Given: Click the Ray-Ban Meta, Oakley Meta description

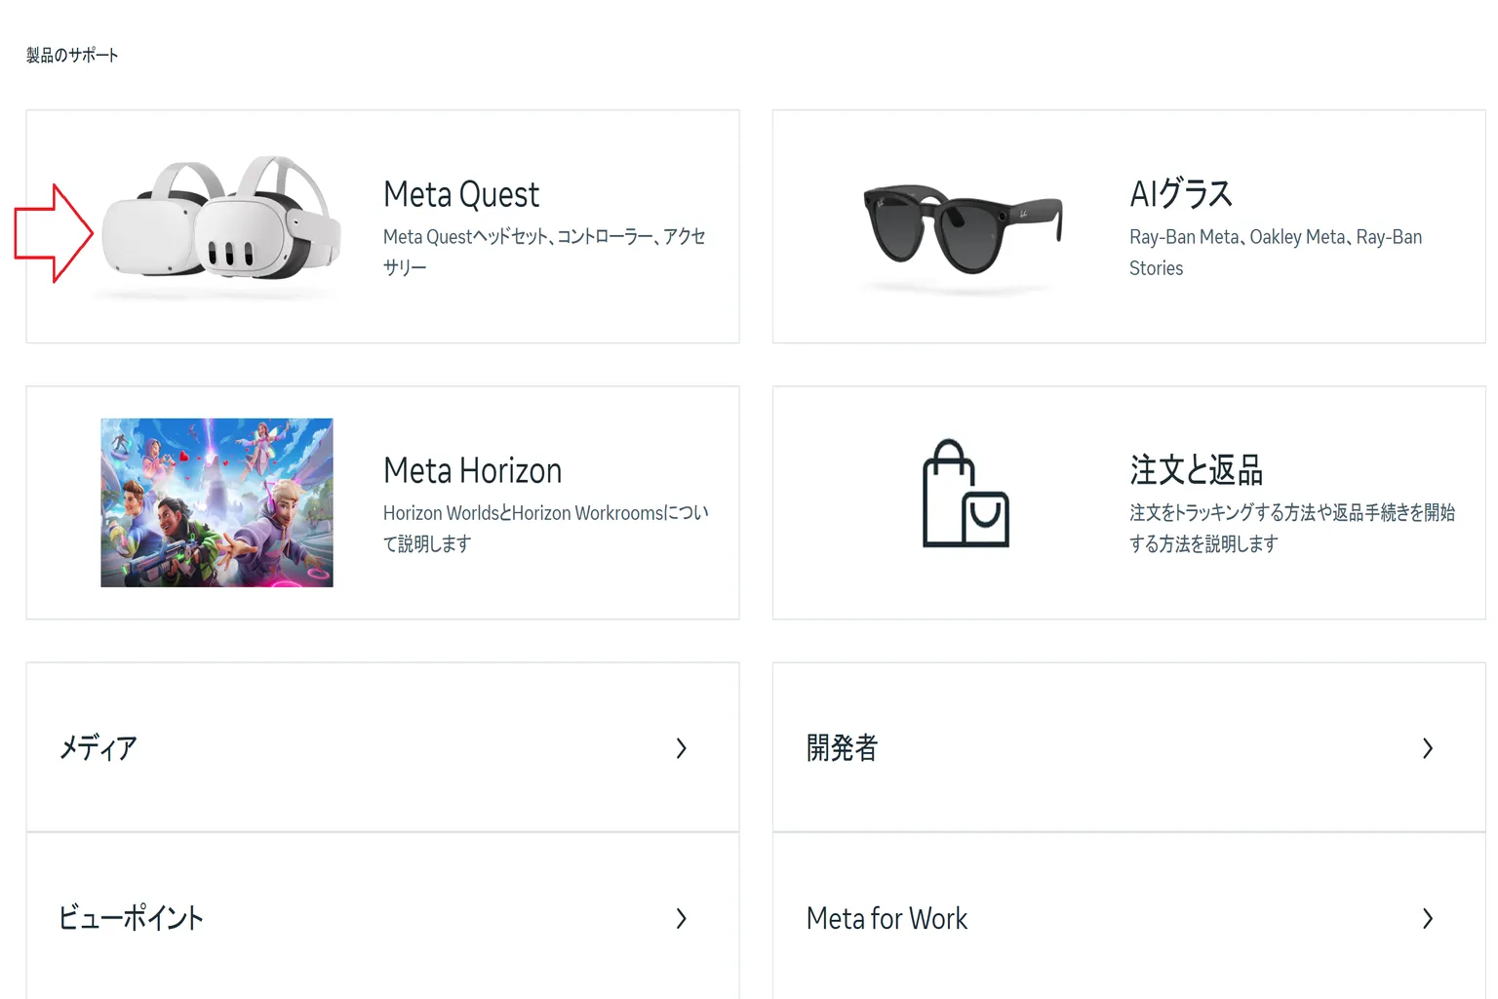Looking at the screenshot, I should pos(1276,253).
